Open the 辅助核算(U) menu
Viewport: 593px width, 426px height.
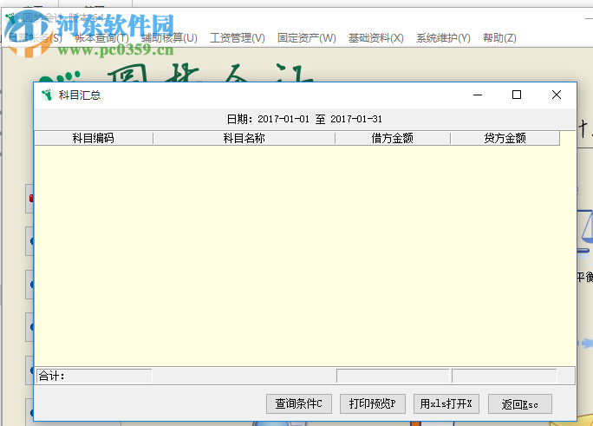pyautogui.click(x=169, y=38)
